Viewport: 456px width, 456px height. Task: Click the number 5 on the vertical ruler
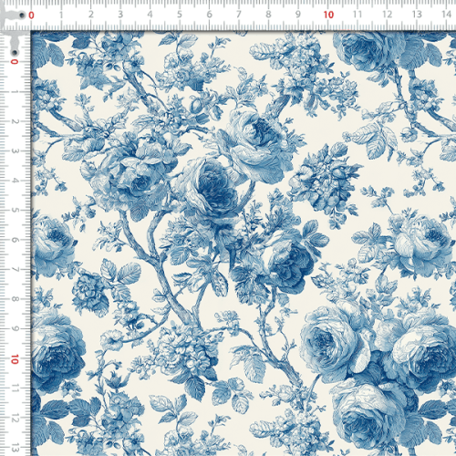[15, 210]
